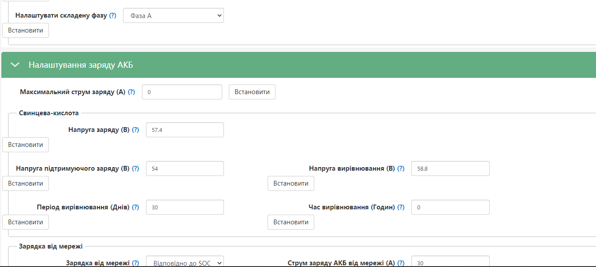Open help for Напруга підтримуючого заряду (В)
Viewport: 596px width, 267px height.
click(x=135, y=168)
